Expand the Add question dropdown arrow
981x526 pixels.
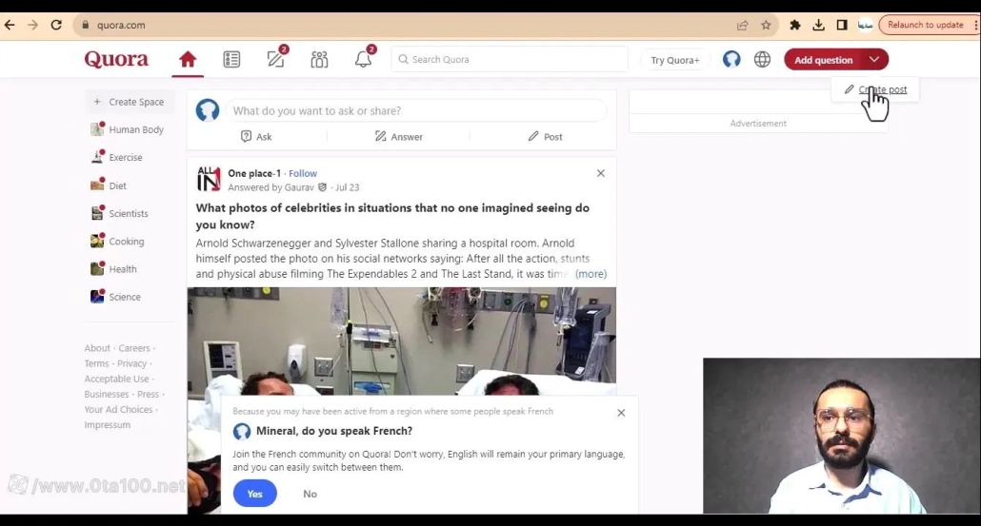pos(874,60)
